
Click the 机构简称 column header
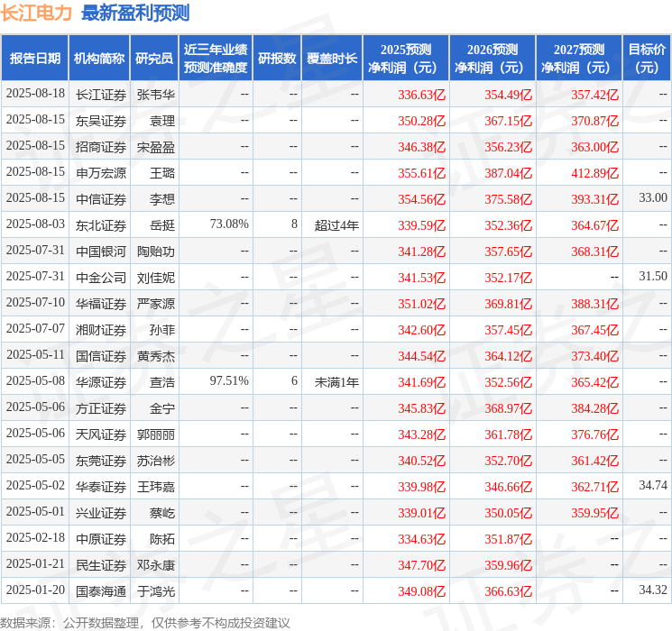tap(99, 59)
